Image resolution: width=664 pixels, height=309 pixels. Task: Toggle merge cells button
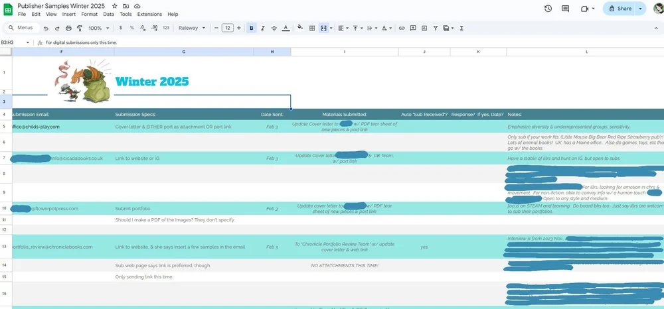[x=323, y=28]
